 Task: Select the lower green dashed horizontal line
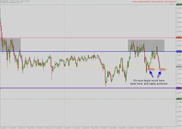[88, 99]
